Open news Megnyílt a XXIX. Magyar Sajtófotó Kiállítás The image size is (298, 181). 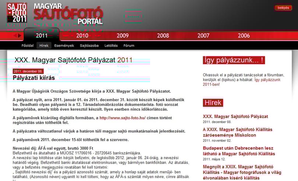click(x=242, y=172)
